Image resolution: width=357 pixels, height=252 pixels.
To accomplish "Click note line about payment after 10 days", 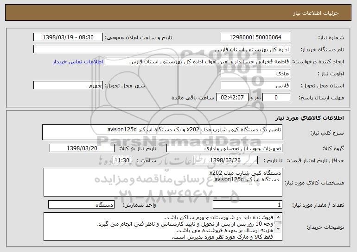I will pos(185,224).
